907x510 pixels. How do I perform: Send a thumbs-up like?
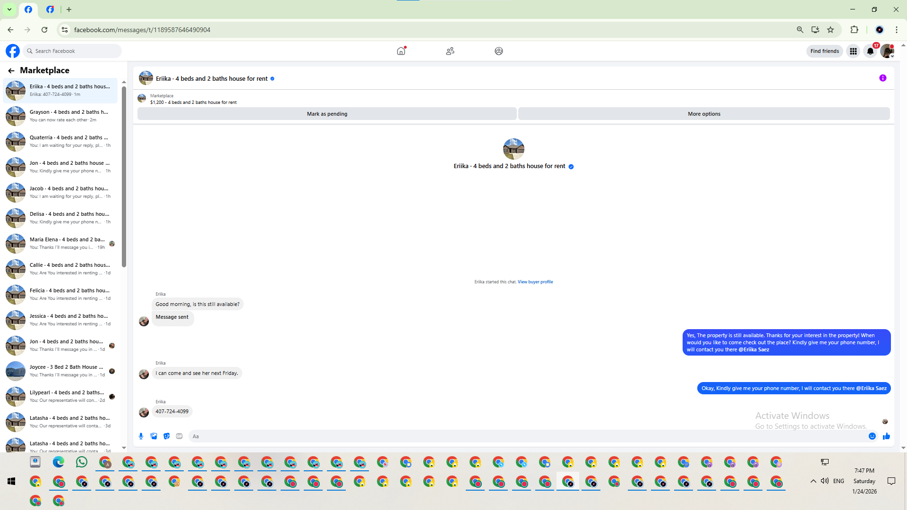[x=886, y=436]
